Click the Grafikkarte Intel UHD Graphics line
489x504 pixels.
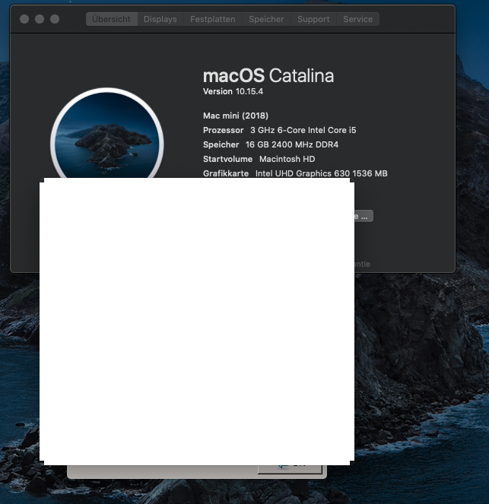coord(295,173)
